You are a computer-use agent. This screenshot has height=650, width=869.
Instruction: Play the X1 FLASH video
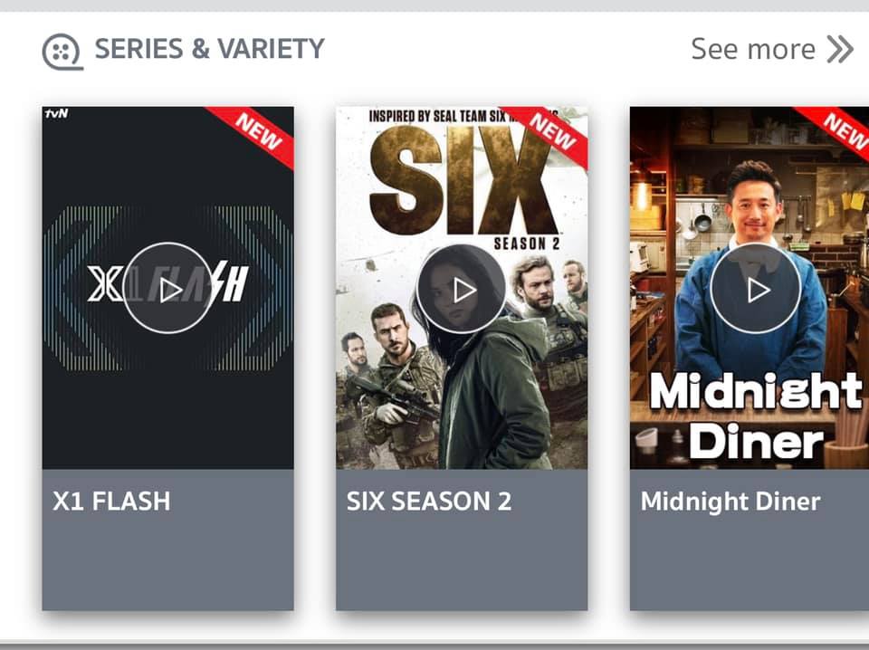[x=167, y=288]
